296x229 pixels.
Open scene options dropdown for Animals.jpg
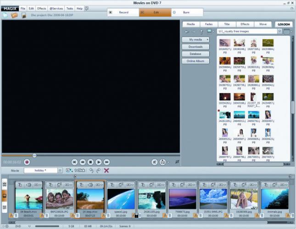tap(284, 185)
